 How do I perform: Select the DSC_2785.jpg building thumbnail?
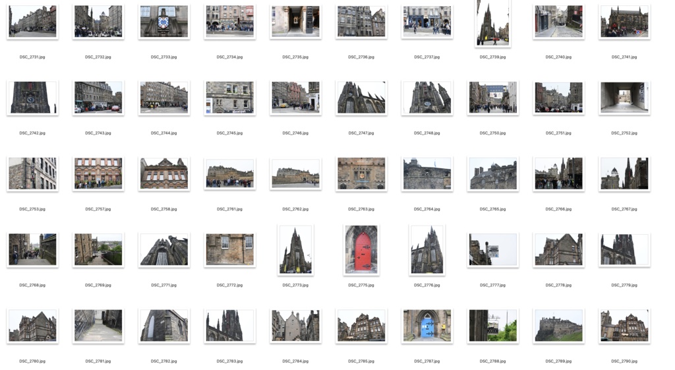(361, 325)
